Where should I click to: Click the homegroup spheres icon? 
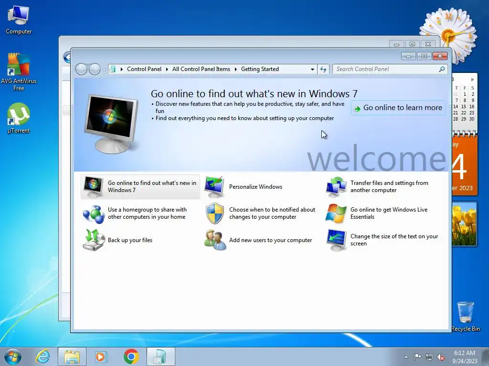93,214
